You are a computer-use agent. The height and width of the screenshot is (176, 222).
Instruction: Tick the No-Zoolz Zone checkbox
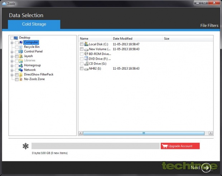coord(17,79)
